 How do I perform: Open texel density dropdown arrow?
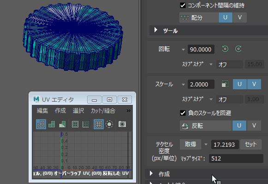(206, 144)
